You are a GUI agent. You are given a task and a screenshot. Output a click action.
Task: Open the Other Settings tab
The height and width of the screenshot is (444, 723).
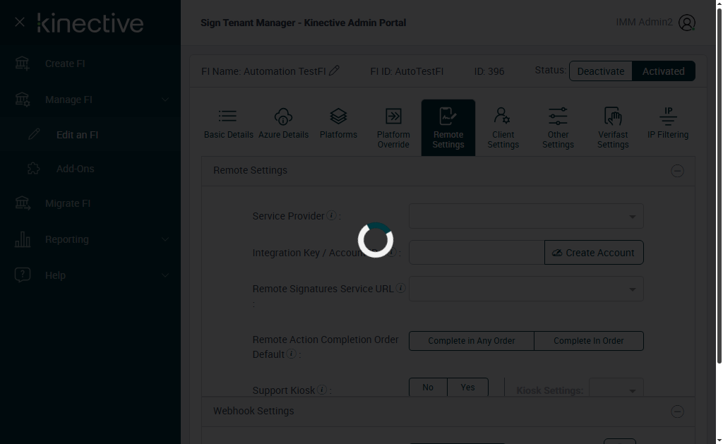[x=558, y=128]
